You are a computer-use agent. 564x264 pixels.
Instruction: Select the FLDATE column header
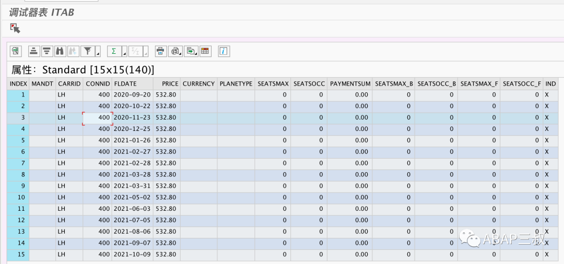132,83
